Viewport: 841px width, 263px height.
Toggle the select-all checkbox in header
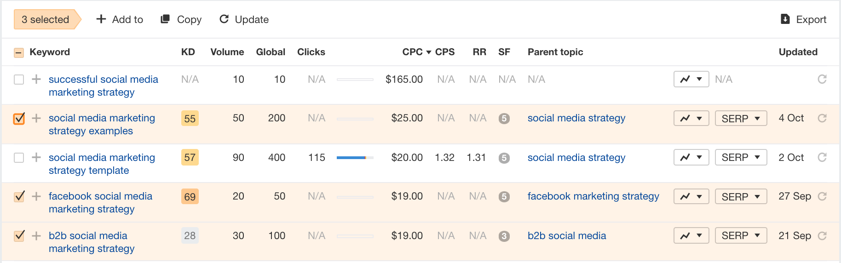19,52
